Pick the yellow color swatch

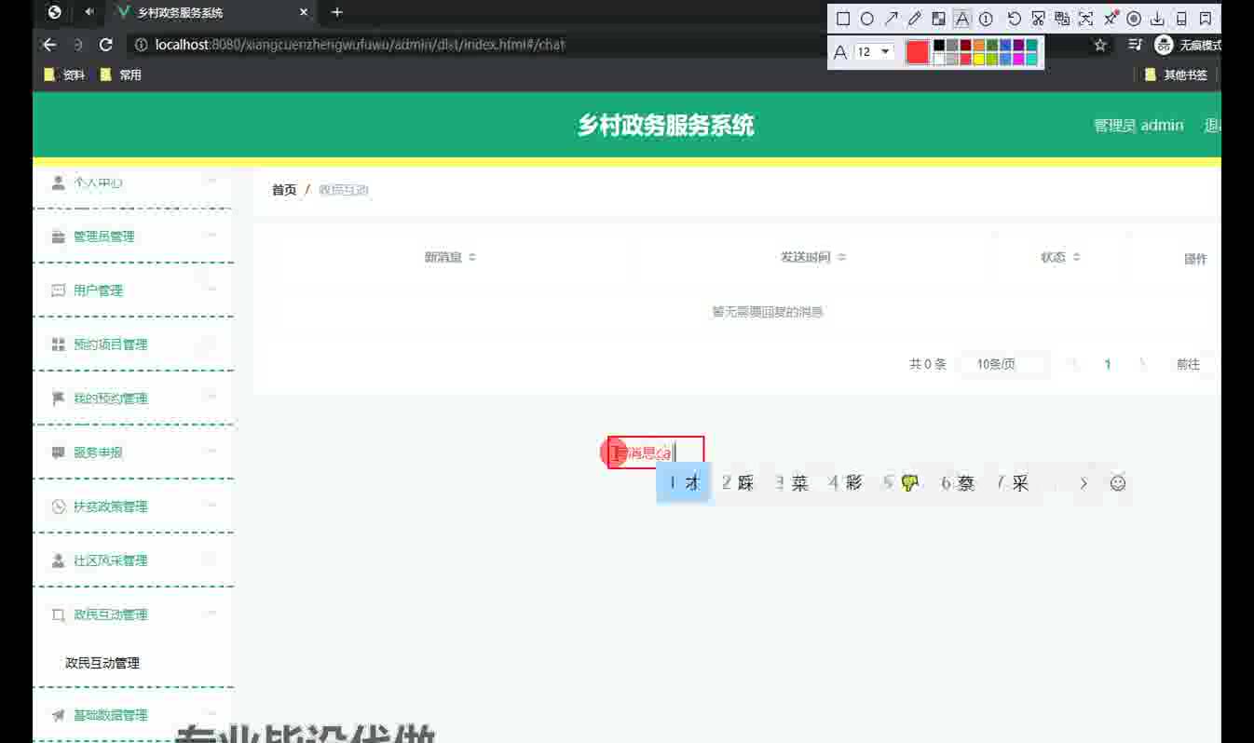[x=978, y=59]
